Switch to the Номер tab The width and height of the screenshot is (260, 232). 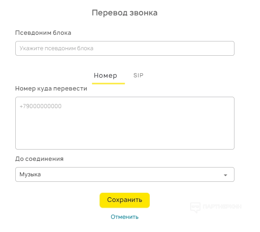106,76
